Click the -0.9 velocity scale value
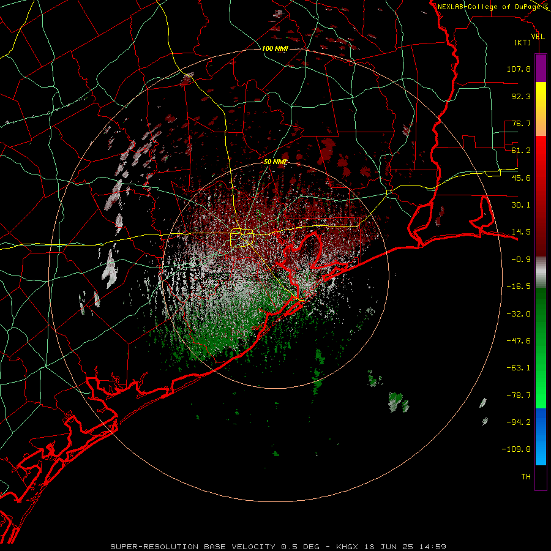 pos(521,260)
